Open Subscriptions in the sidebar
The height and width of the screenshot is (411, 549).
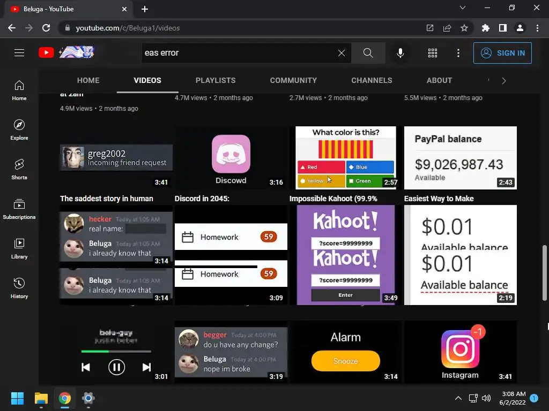19,209
